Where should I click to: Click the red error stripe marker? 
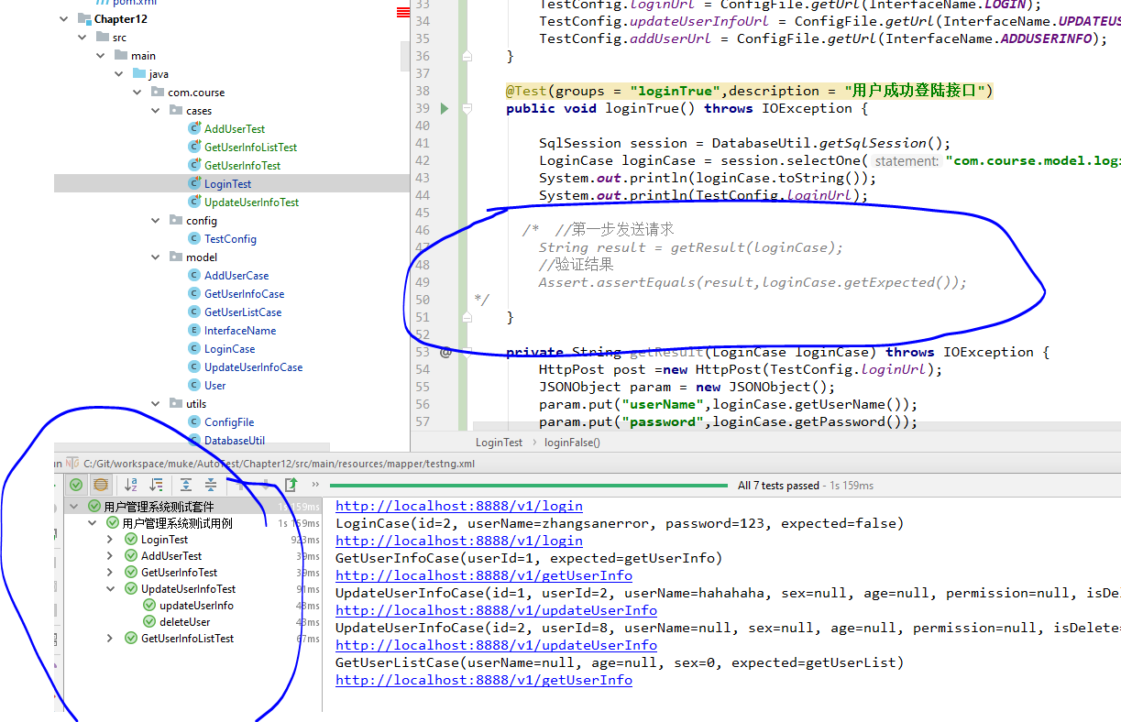tap(404, 13)
